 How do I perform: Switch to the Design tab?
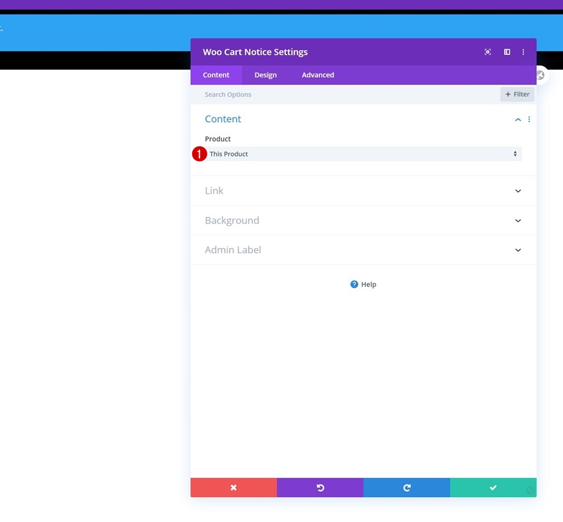(x=266, y=75)
